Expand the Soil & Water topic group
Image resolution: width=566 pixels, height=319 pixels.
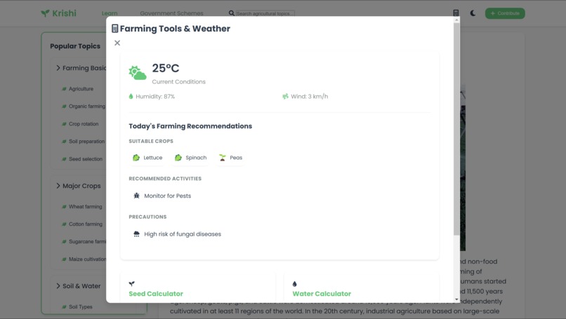(79, 286)
